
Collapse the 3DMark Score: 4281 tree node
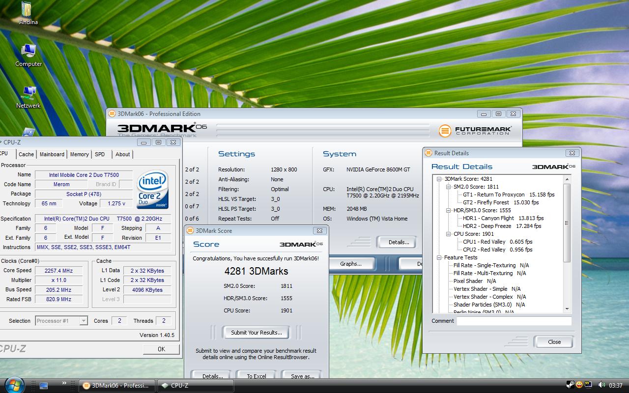[439, 179]
